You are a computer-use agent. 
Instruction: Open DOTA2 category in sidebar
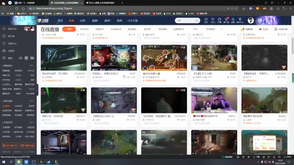click(x=31, y=71)
